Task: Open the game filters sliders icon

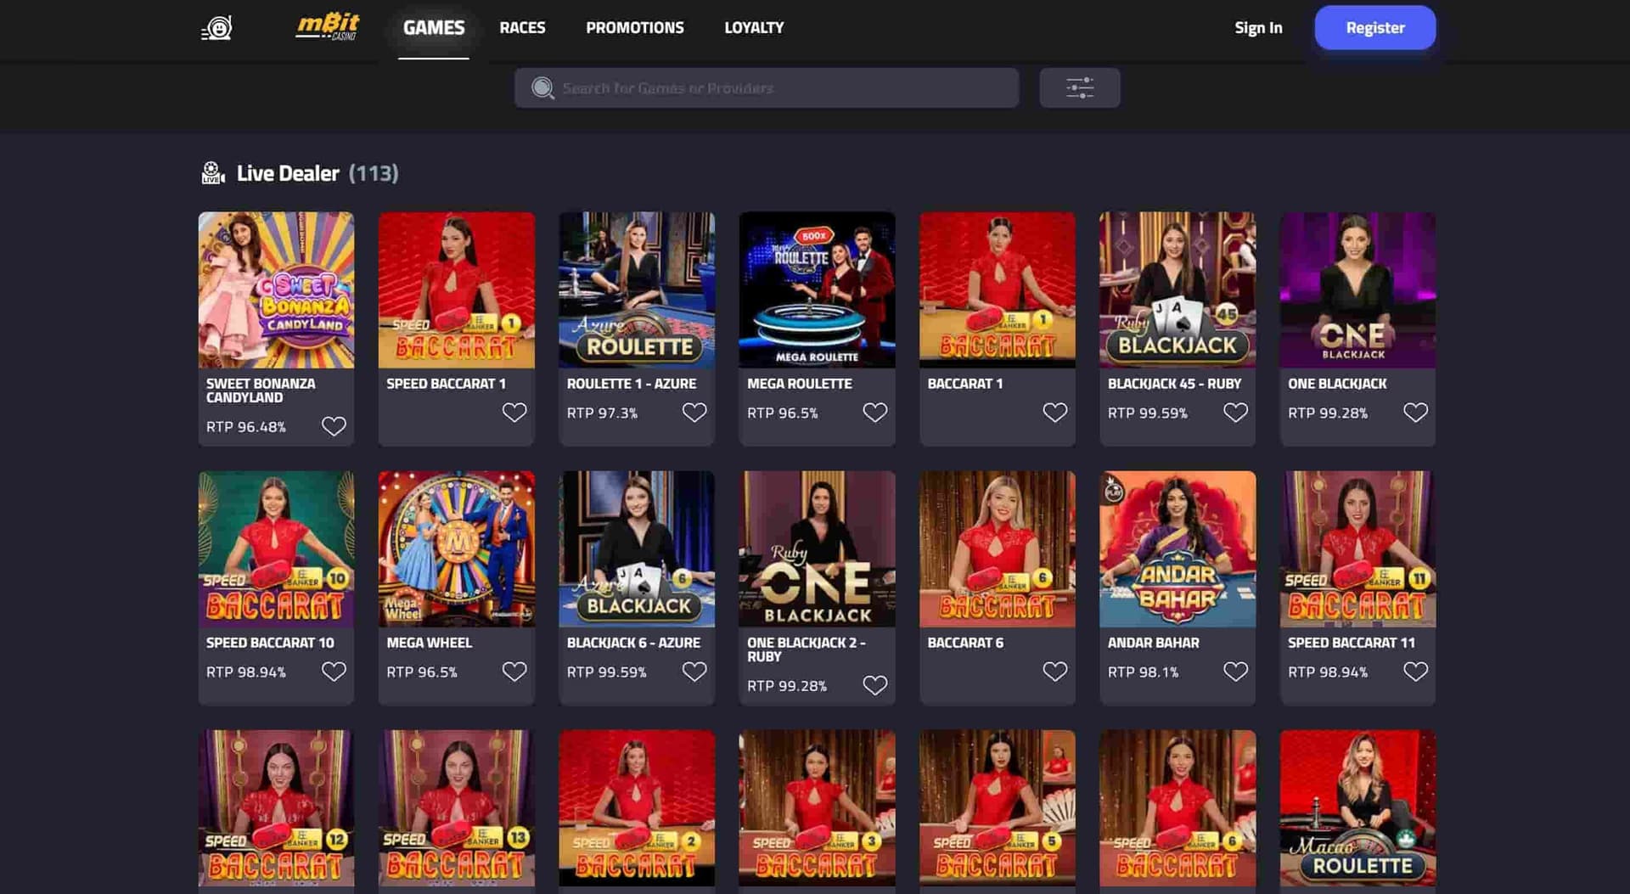Action: coord(1079,87)
